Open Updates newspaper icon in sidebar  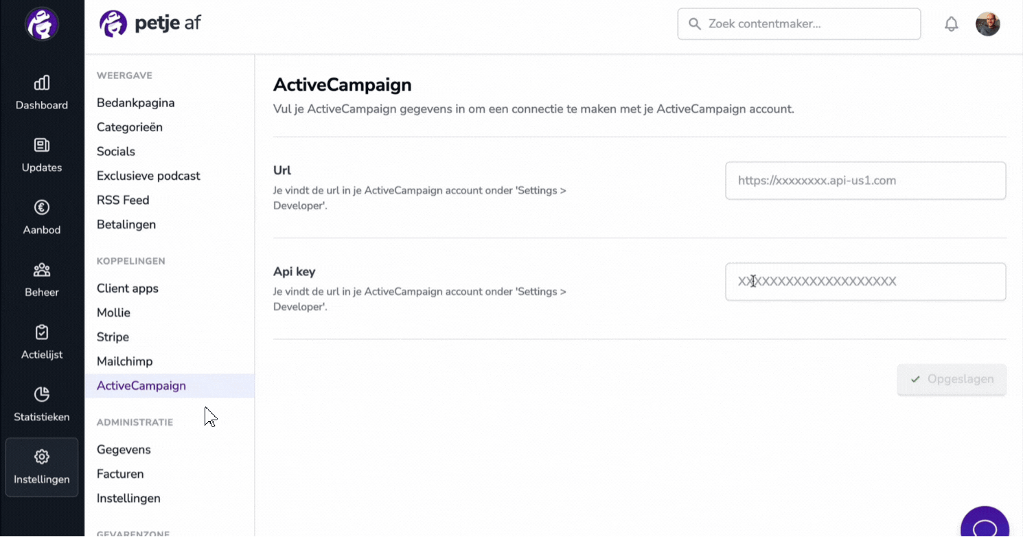[x=42, y=145]
